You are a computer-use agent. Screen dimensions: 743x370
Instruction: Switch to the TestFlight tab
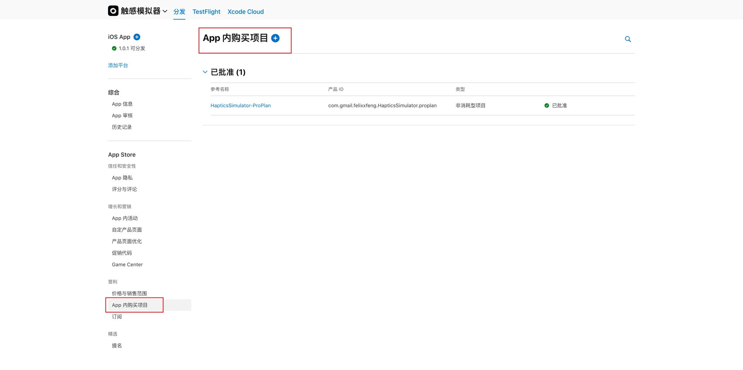coord(206,12)
